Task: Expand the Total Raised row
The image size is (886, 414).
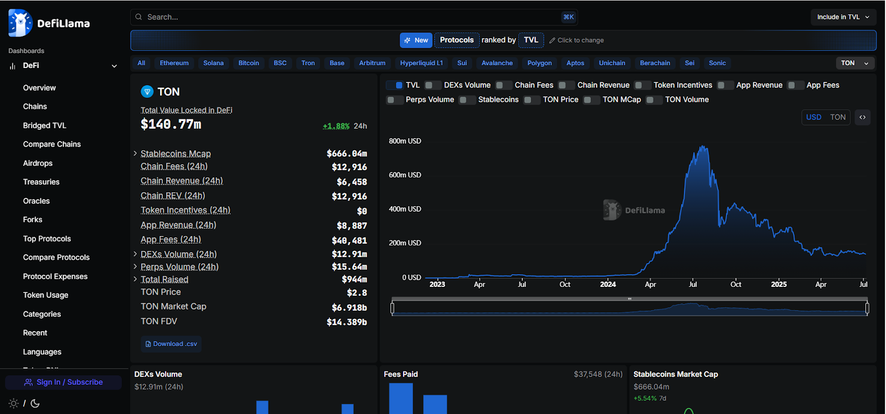Action: (x=135, y=279)
